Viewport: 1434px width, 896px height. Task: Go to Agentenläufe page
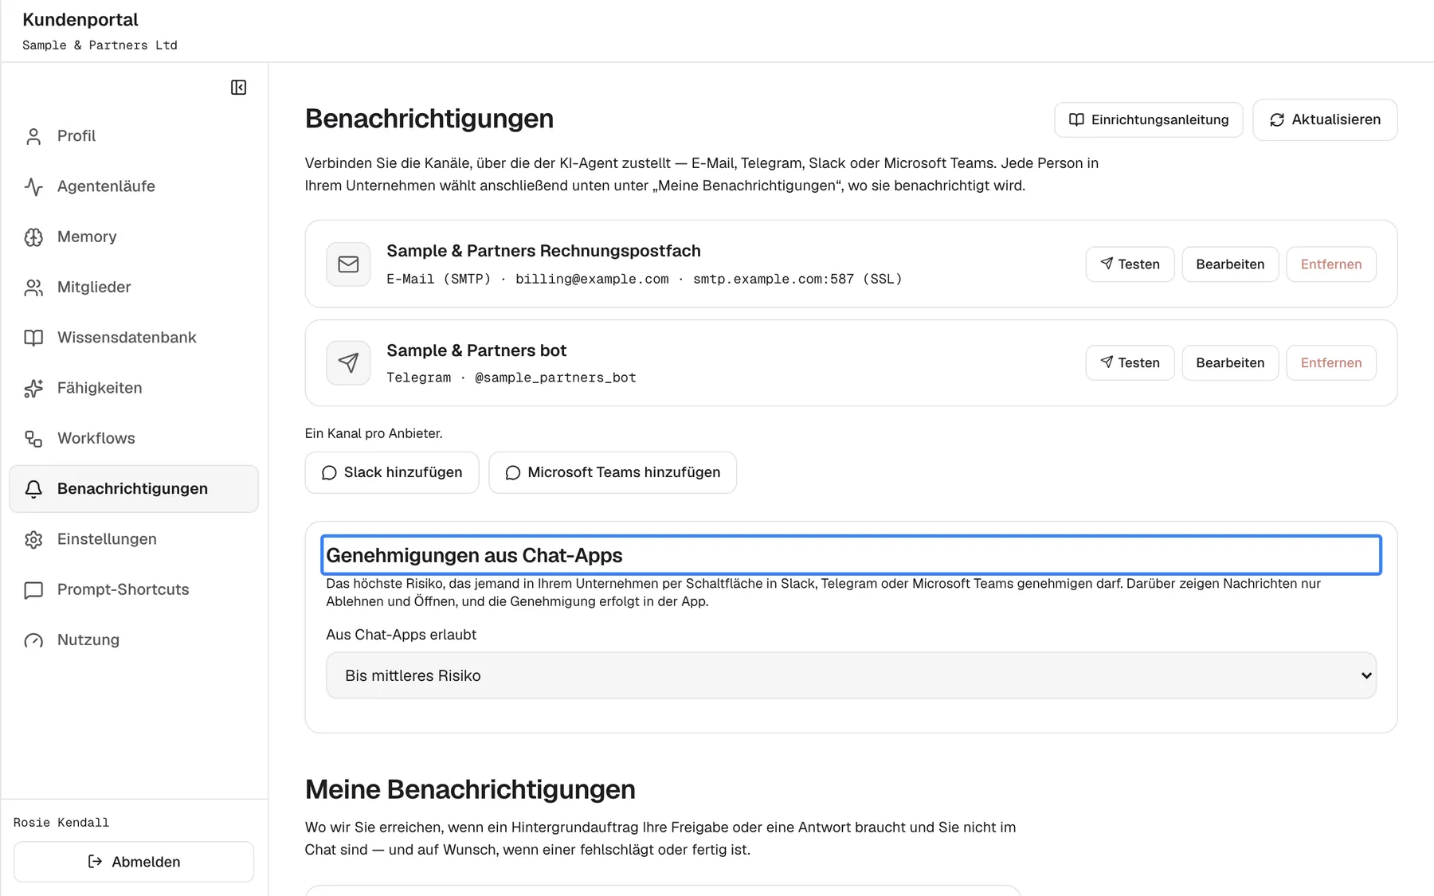(134, 186)
